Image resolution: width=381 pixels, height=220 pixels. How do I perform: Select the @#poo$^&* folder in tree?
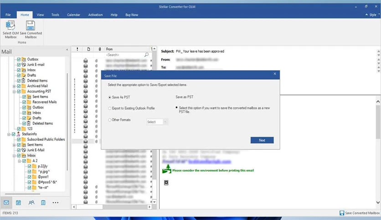point(47,182)
